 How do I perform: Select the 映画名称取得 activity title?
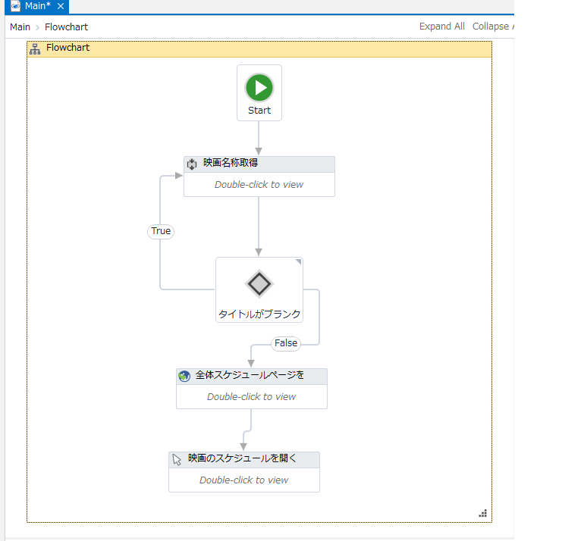click(x=231, y=163)
